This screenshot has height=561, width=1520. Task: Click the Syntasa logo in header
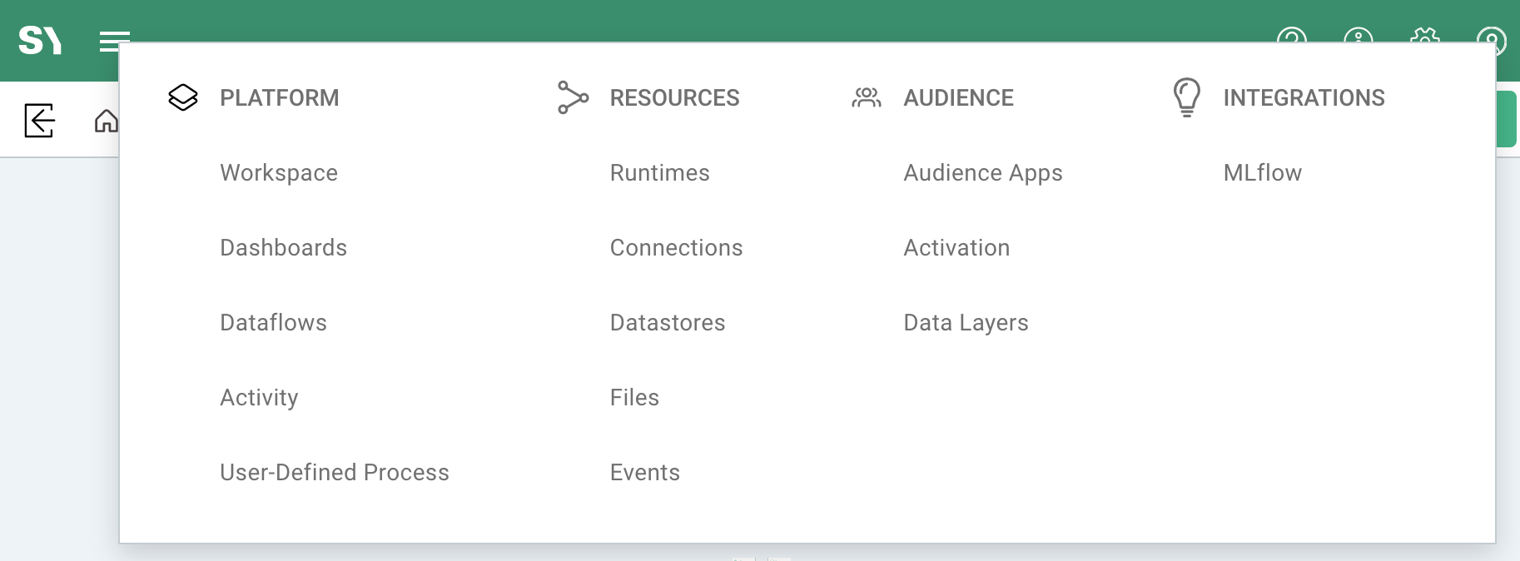40,40
